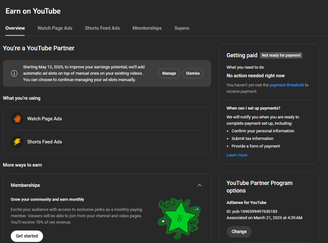This screenshot has height=243, width=328.
Task: Click the AdSense for YouTube label
Action: click(x=247, y=202)
